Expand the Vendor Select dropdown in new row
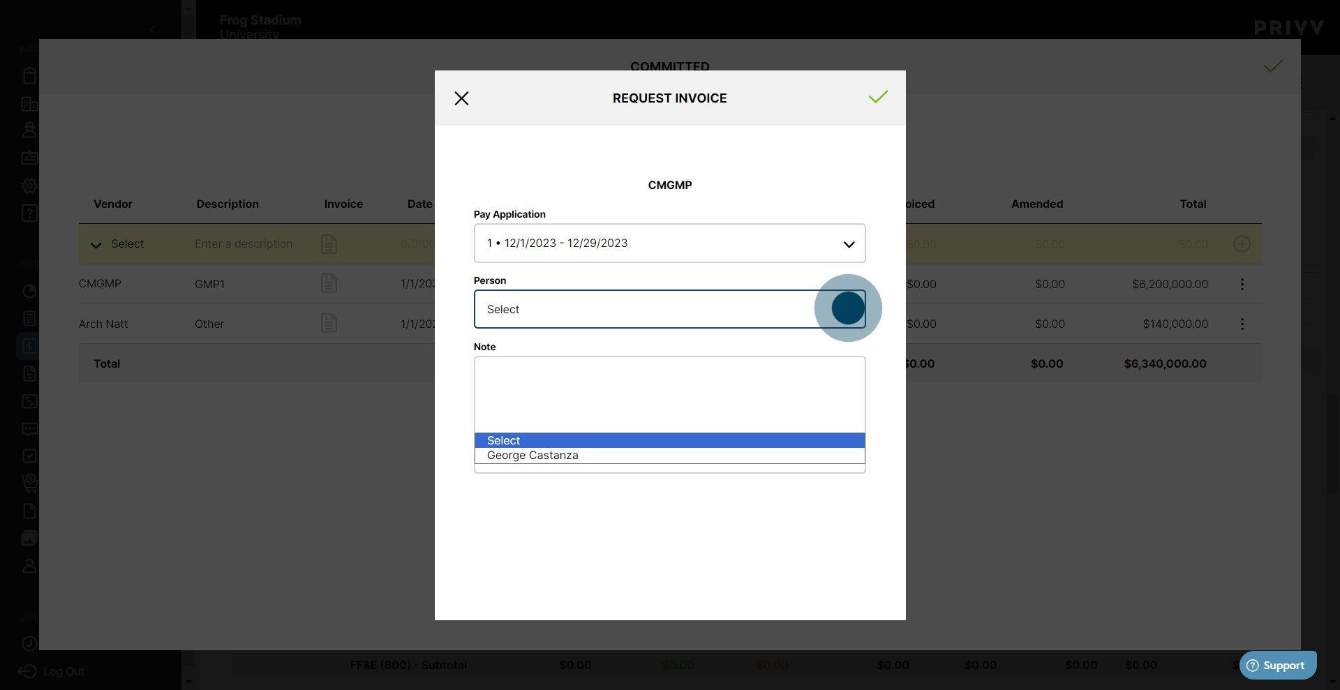Viewport: 1340px width, 690px height. (x=117, y=244)
